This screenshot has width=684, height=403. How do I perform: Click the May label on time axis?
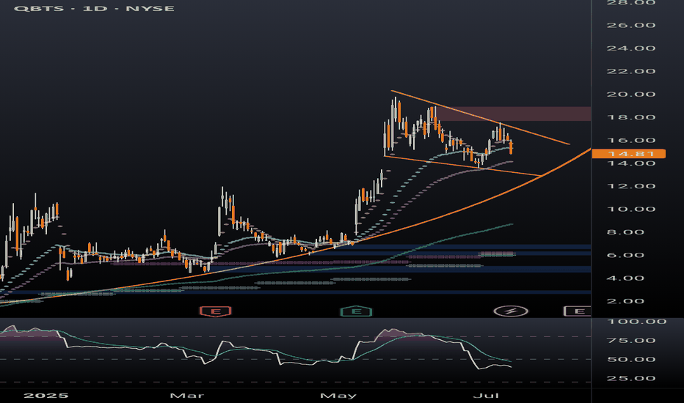click(338, 396)
